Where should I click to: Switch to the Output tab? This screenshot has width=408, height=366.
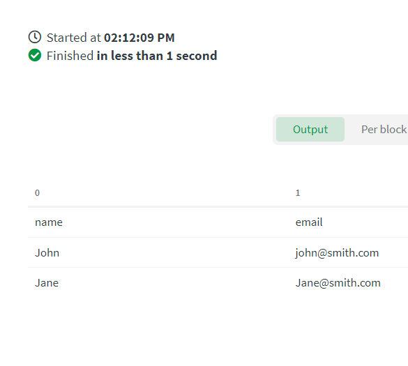click(x=310, y=129)
